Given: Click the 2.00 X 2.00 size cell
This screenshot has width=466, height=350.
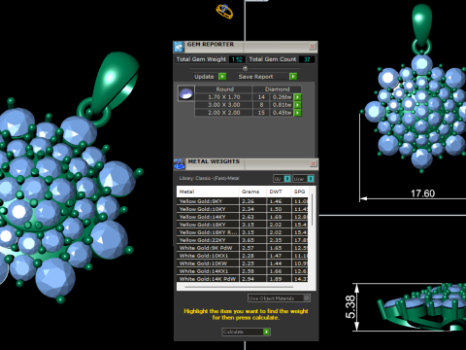Looking at the screenshot, I should [223, 113].
